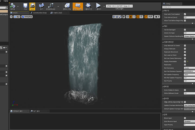The image size is (195, 130).
Task: Toggle Can be Damaged checkbox
Action: click(x=185, y=30)
